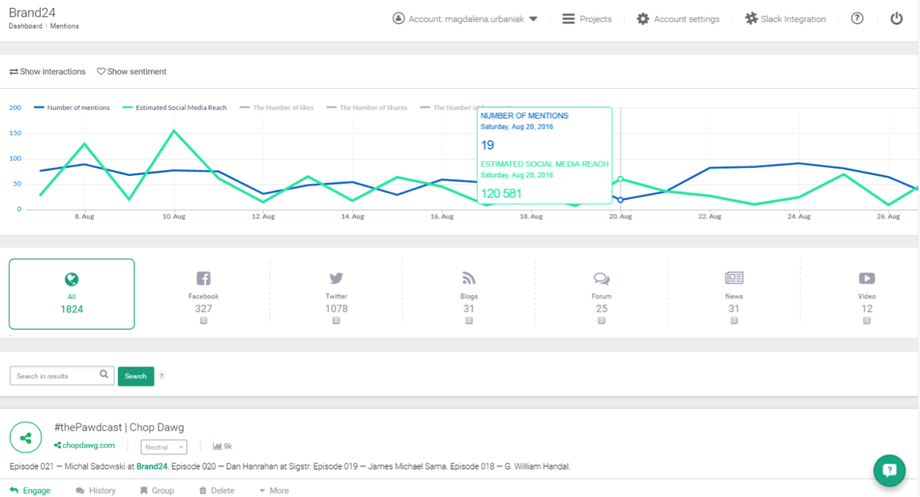Click the share icon beside #thePawdcast mention

pyautogui.click(x=26, y=438)
